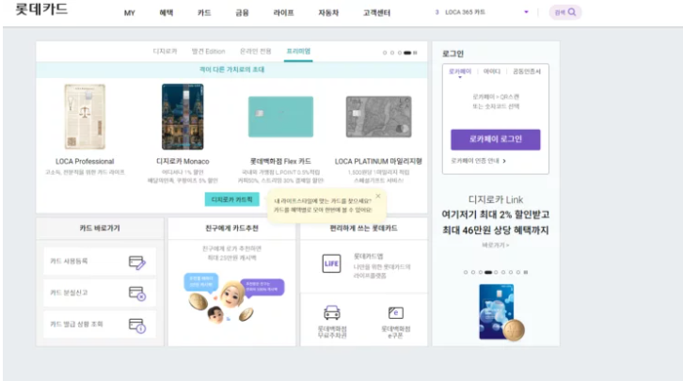Open the 혜택 menu

click(167, 12)
